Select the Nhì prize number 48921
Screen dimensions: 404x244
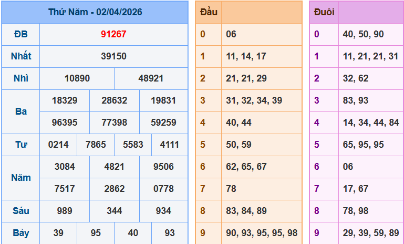pyautogui.click(x=151, y=78)
